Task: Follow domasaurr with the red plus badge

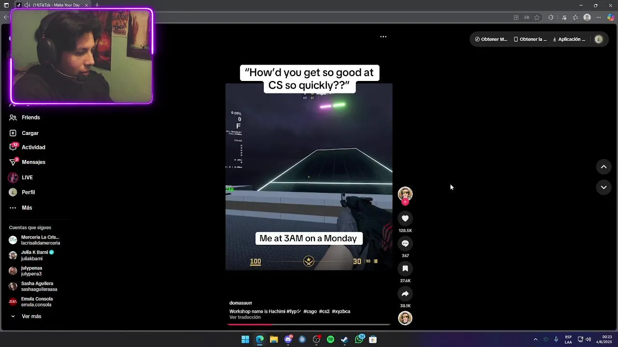Action: point(405,202)
